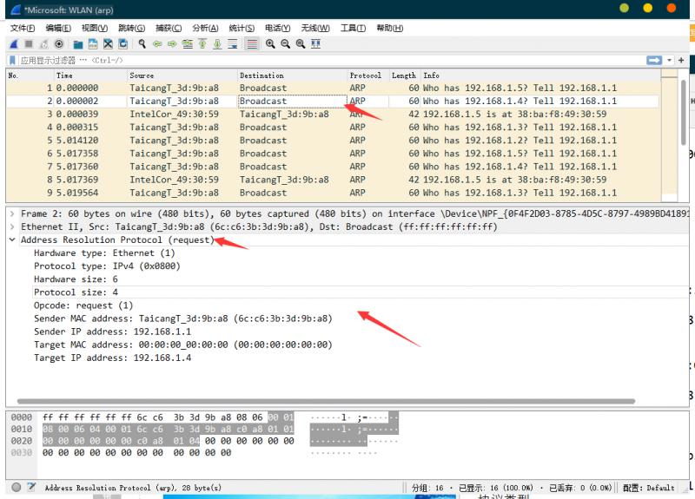Jump to the first packet
Screen dimensions: 695x499
202,44
